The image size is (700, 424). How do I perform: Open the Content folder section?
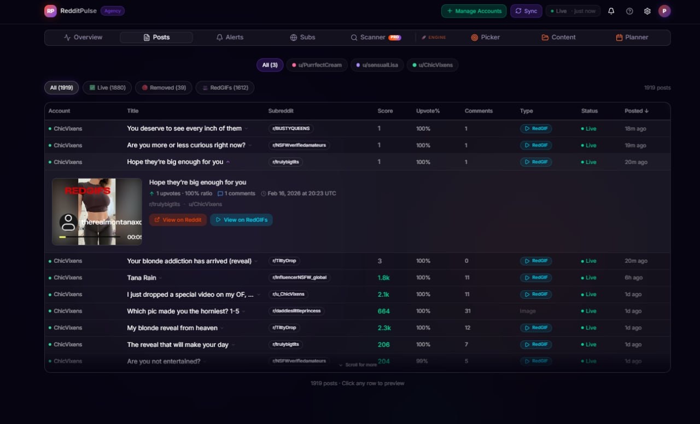point(558,37)
